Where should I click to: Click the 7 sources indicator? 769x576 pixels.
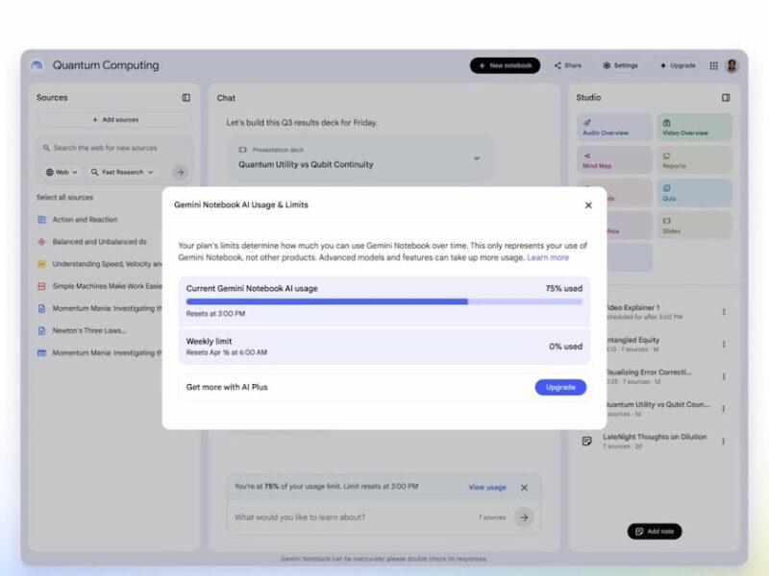[491, 517]
